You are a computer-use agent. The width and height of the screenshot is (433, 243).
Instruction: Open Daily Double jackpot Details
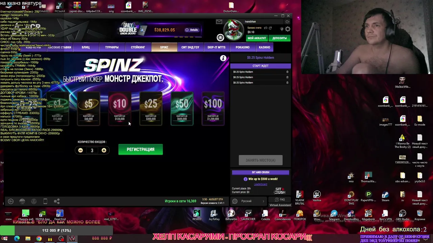click(192, 30)
